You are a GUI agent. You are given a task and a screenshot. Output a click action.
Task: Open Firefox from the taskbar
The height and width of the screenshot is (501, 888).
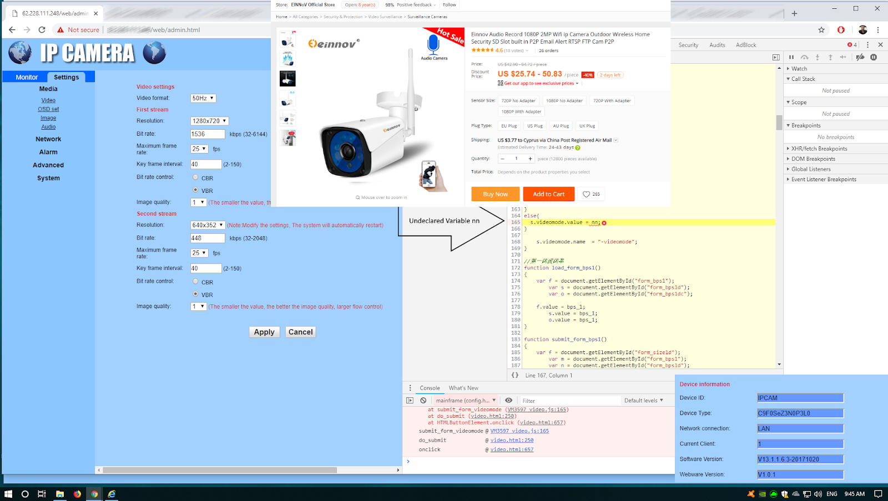(77, 494)
